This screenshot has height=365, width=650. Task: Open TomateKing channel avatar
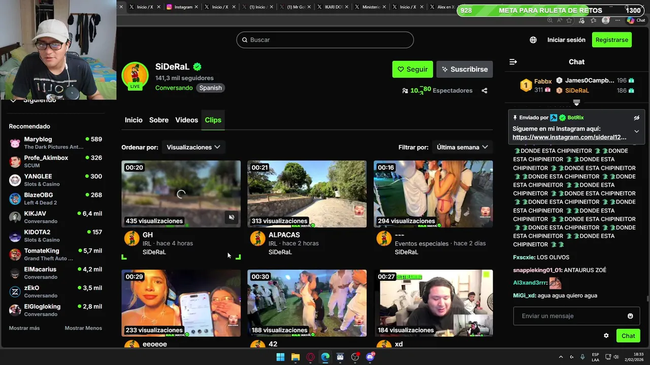tap(15, 254)
